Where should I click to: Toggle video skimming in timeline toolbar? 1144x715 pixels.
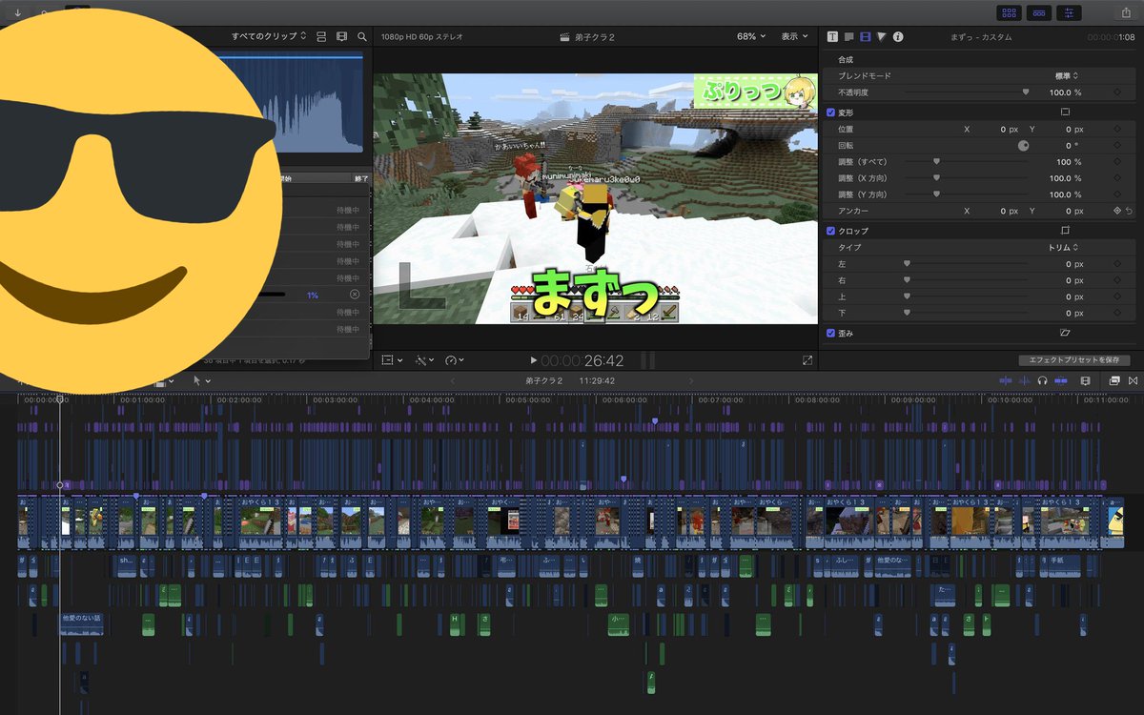pyautogui.click(x=1005, y=380)
